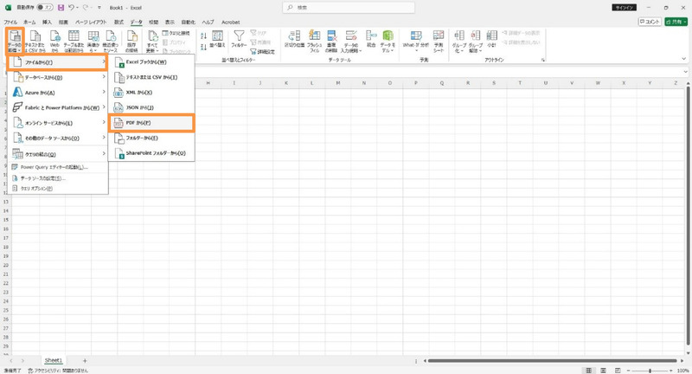The width and height of the screenshot is (692, 374).
Task: Sort descending with the Z-A icon
Action: [x=203, y=47]
